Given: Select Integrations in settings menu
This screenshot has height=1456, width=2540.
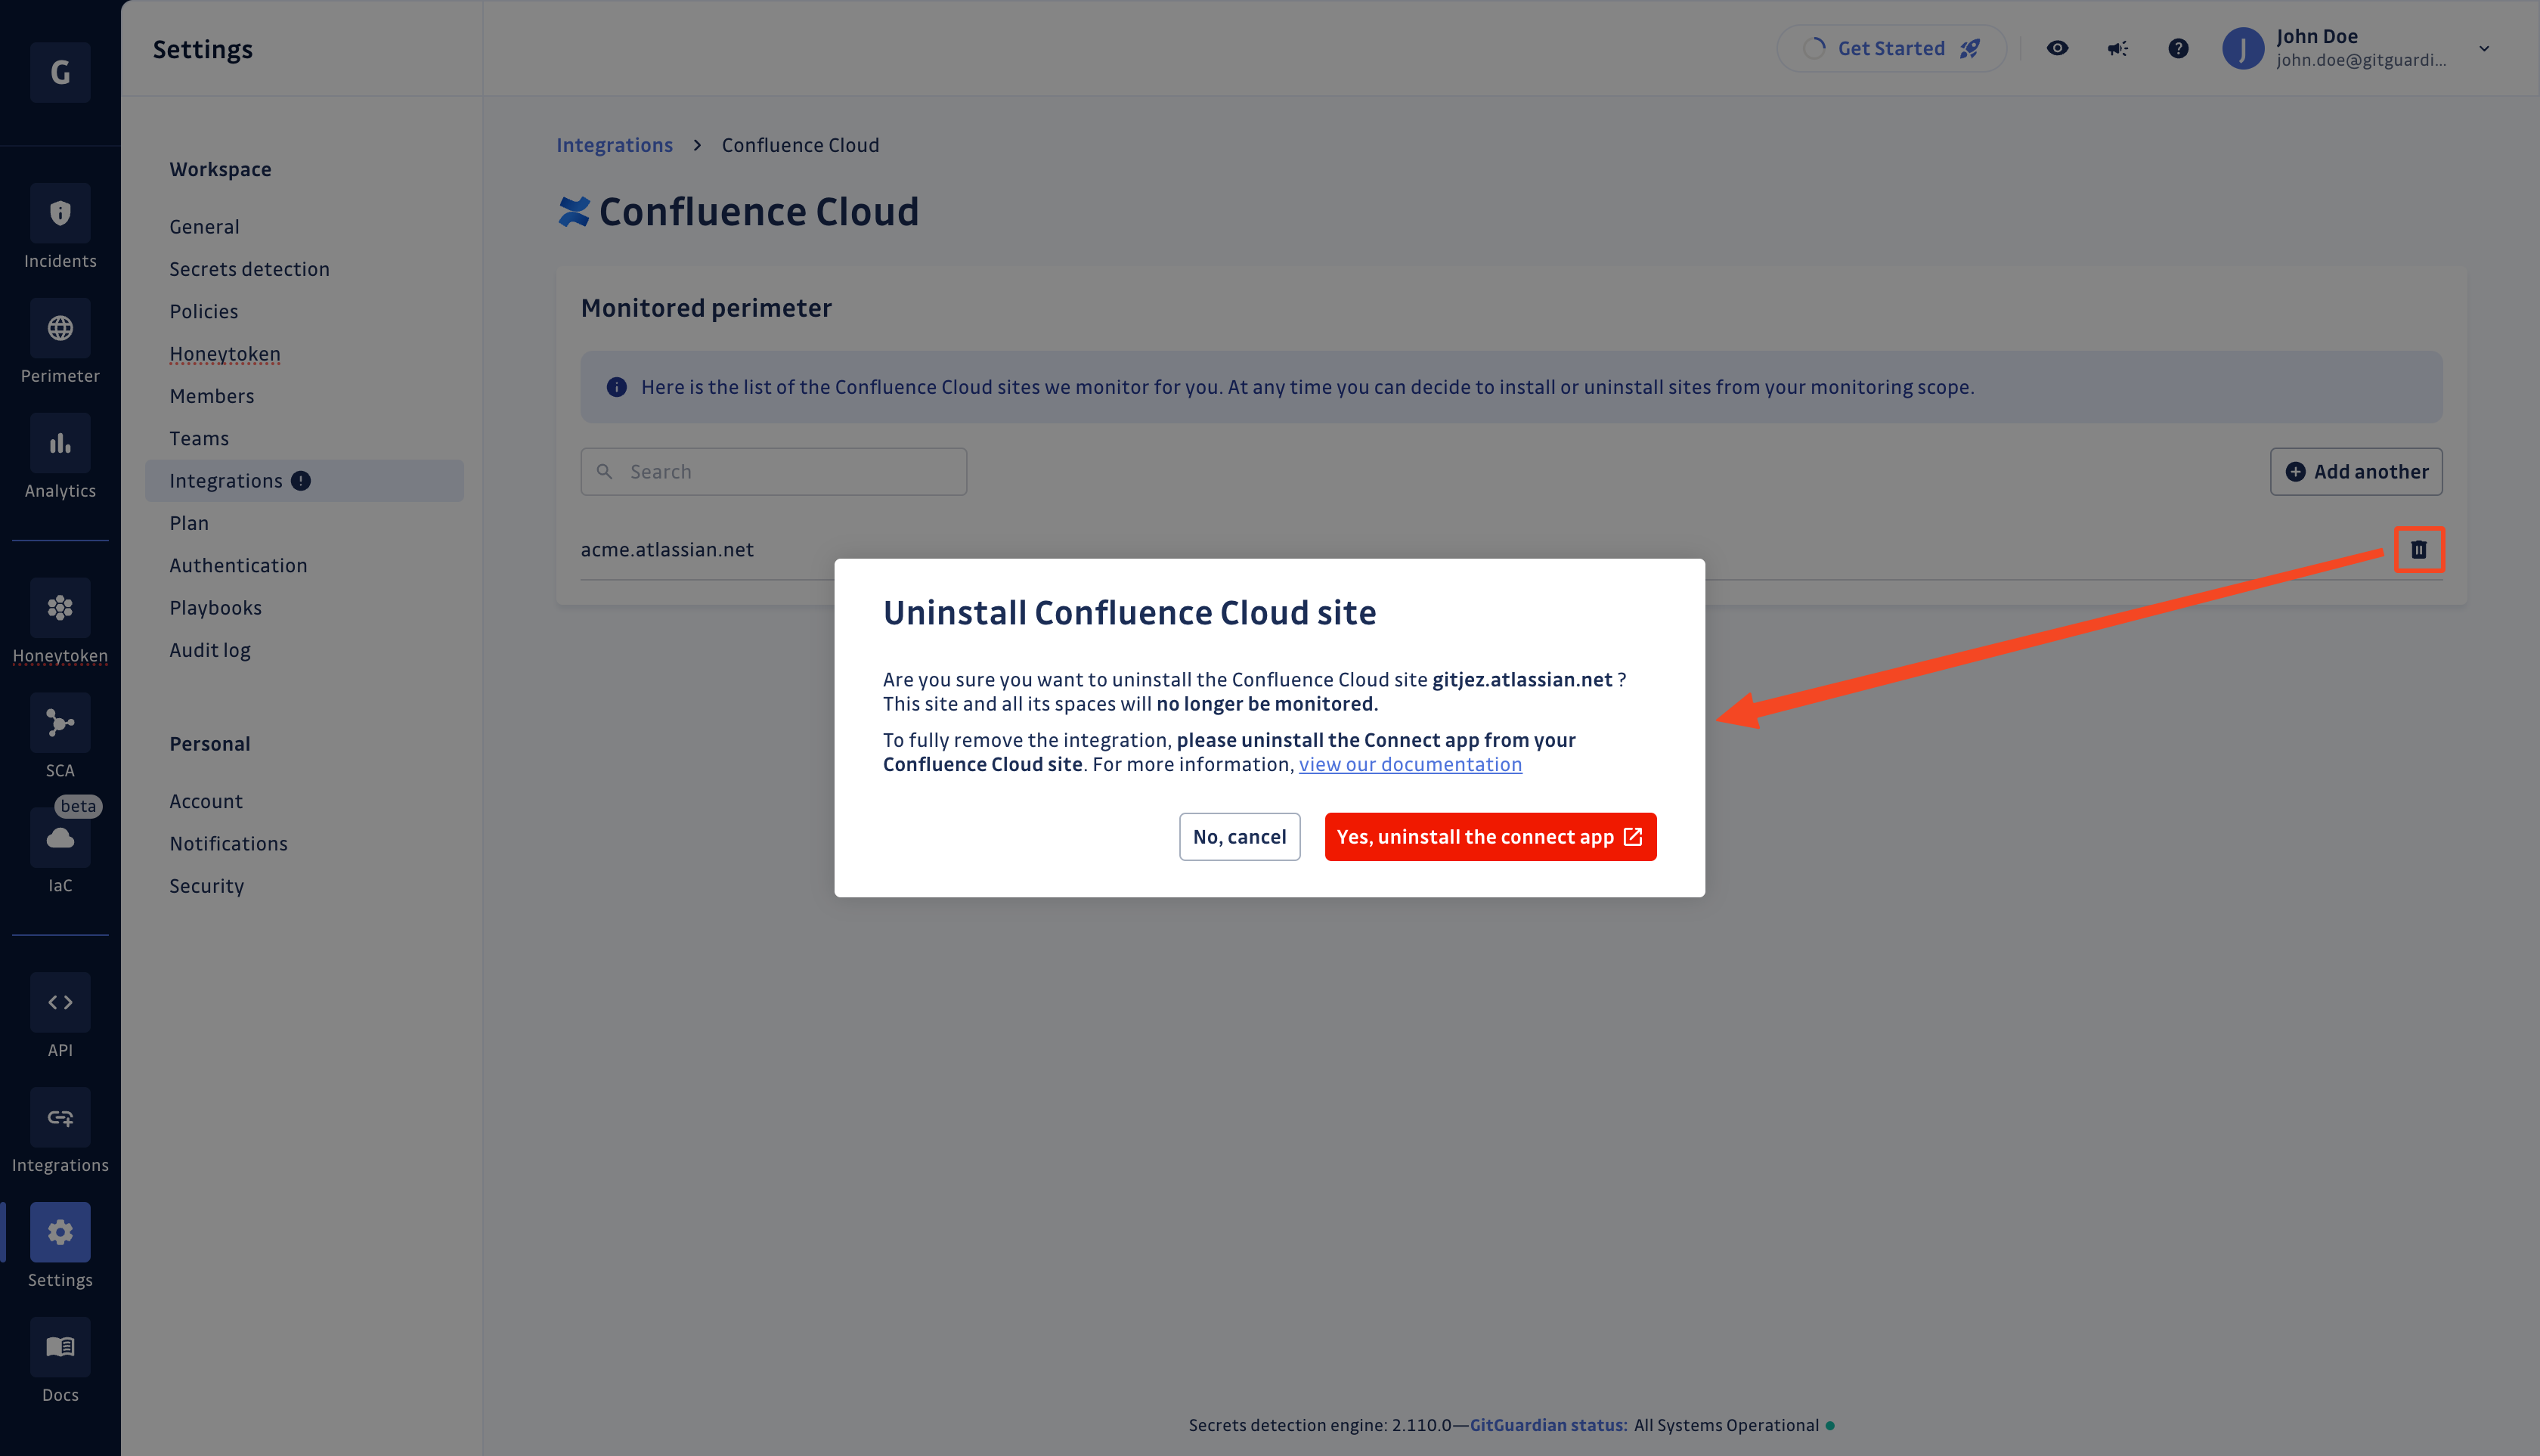Looking at the screenshot, I should [x=304, y=481].
